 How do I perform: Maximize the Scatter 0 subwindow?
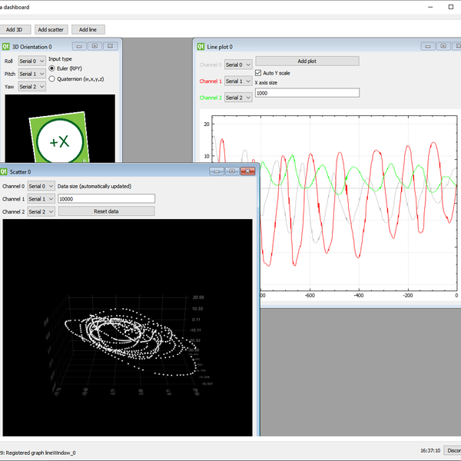coord(231,172)
